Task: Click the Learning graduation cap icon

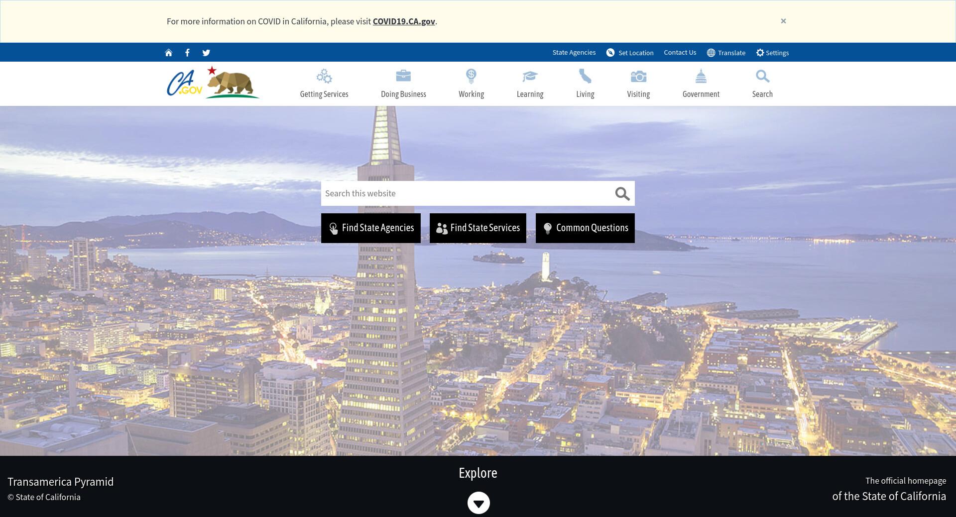Action: 530,76
